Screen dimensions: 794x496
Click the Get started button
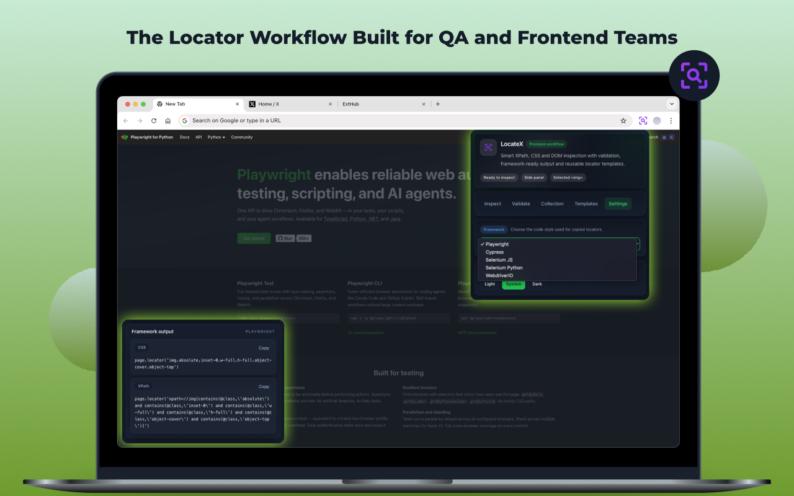(x=254, y=238)
